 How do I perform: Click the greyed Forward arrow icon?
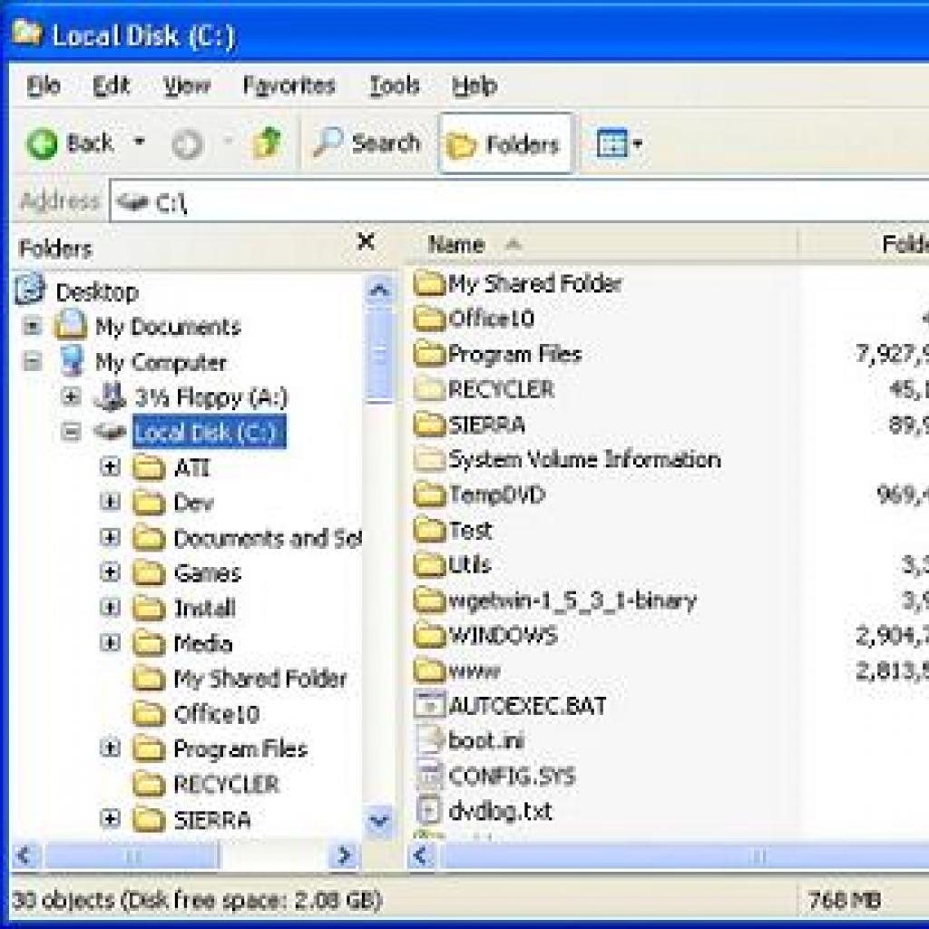tap(187, 144)
